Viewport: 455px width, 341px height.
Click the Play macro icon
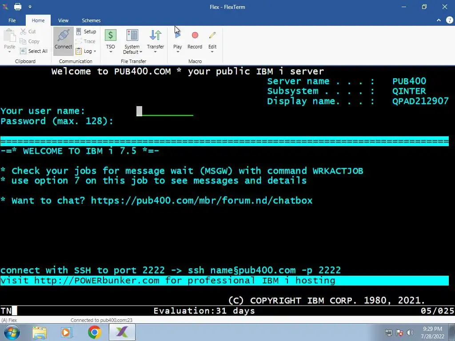178,36
